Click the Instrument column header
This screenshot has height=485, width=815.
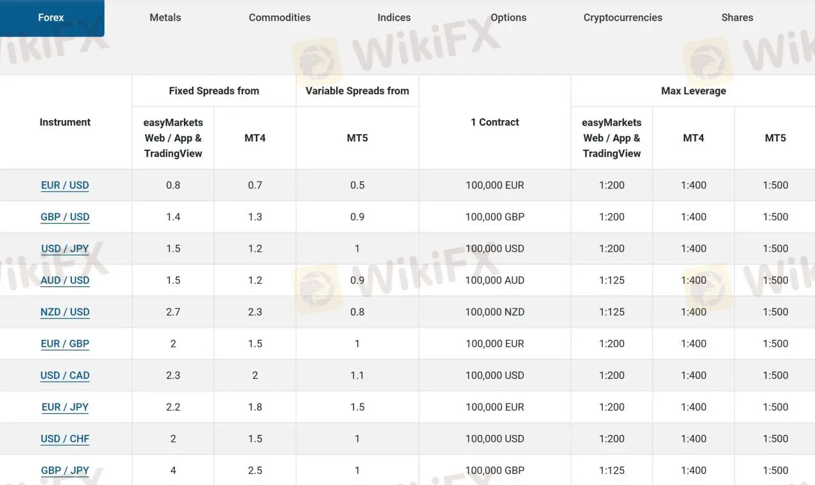65,122
